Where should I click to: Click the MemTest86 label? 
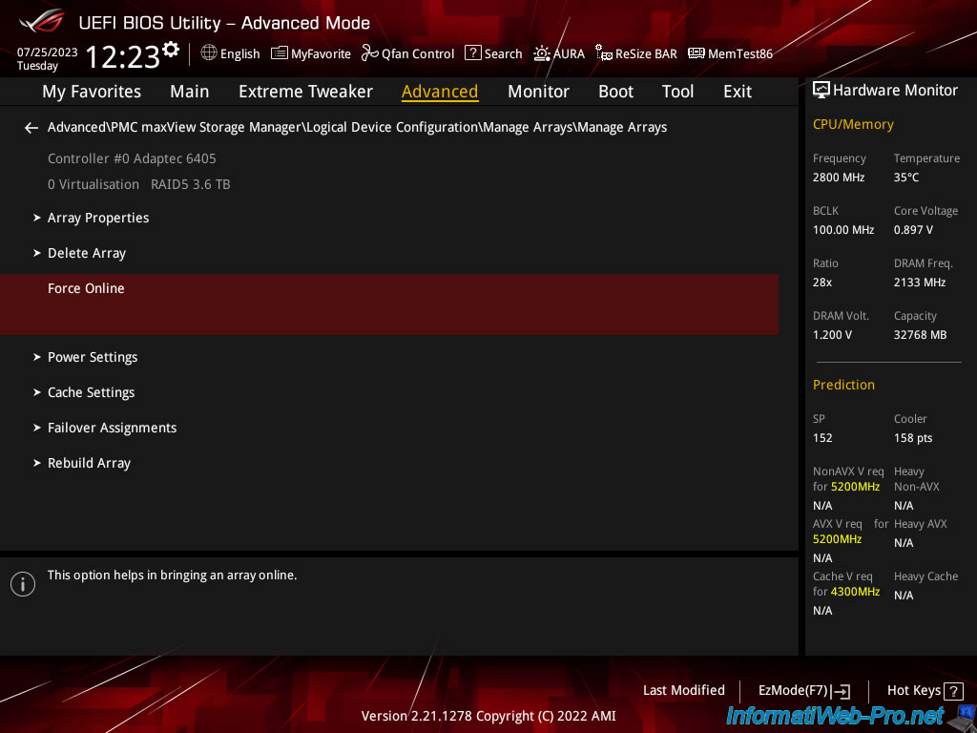coord(740,53)
